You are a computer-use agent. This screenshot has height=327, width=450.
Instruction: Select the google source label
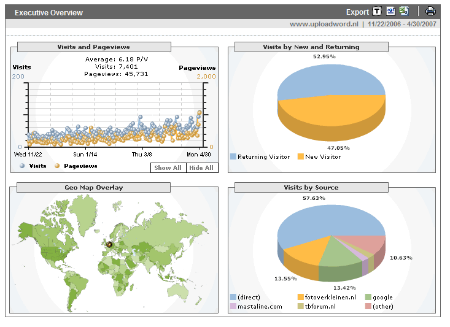pos(382,298)
